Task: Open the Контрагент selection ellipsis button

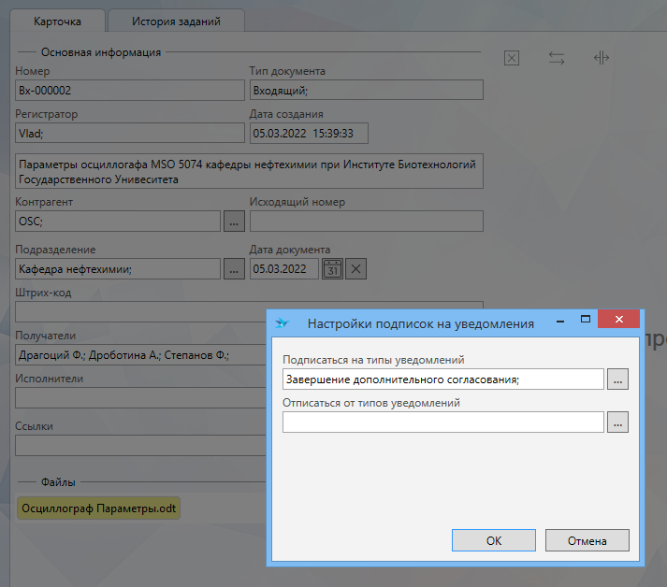Action: click(x=235, y=222)
